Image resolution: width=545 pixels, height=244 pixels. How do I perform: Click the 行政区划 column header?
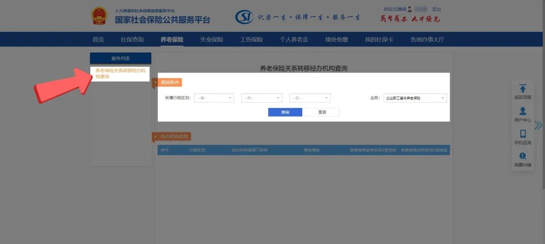[x=197, y=150]
